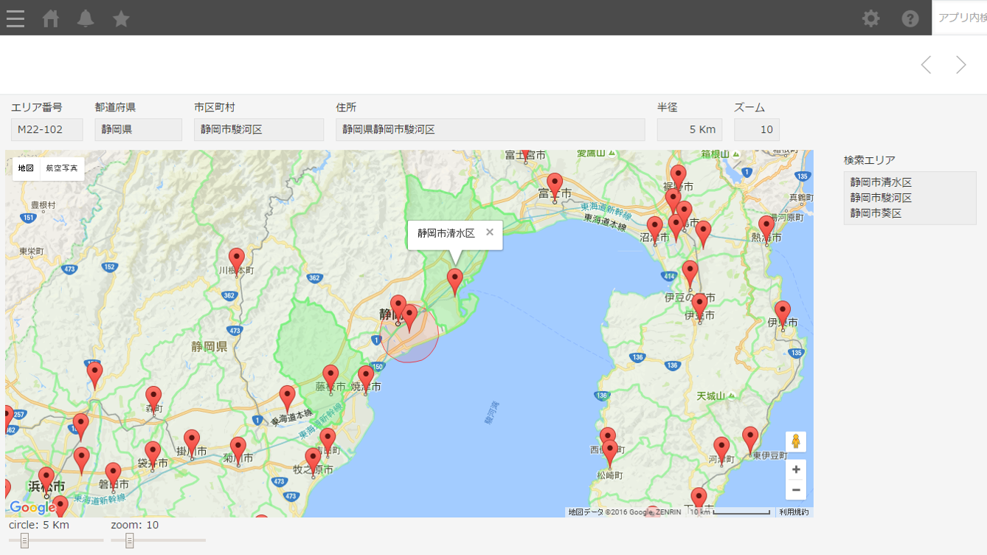This screenshot has width=987, height=555.
Task: Click the circle: 5 Km slider handle
Action: point(24,541)
